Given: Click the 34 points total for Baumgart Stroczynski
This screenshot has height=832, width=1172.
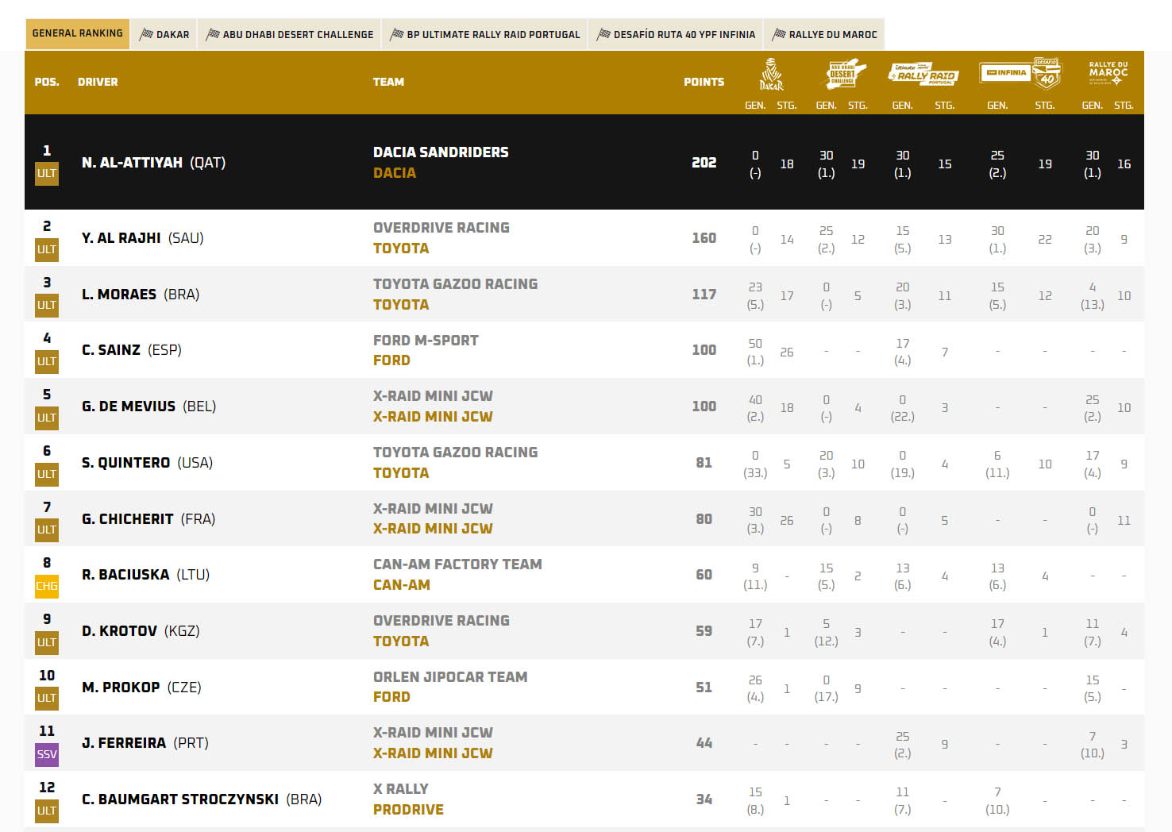Looking at the screenshot, I should [x=704, y=799].
